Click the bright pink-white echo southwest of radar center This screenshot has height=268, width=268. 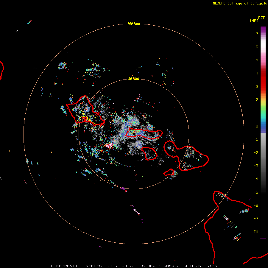109,145
